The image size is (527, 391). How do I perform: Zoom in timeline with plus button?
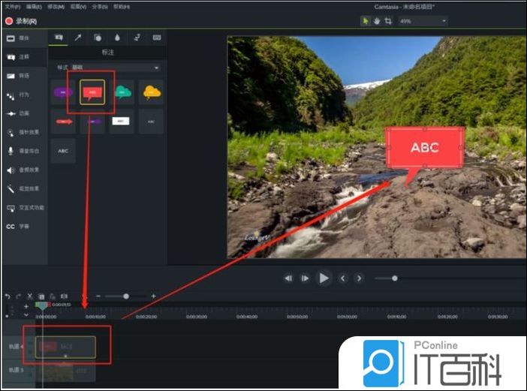(154, 296)
